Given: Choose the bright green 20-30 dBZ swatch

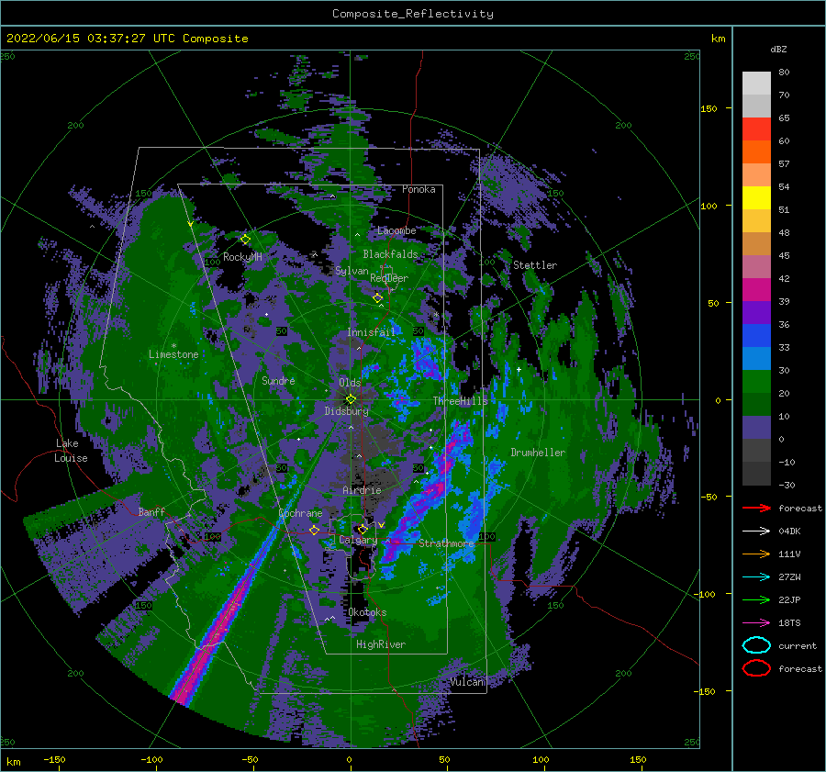Looking at the screenshot, I should point(756,382).
